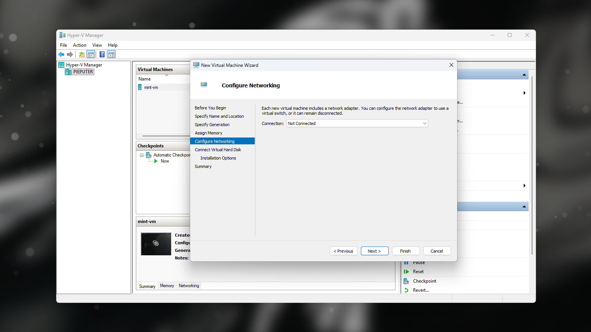Click the wizard header monitor icon
Viewport: 591px width, 332px height.
point(204,85)
